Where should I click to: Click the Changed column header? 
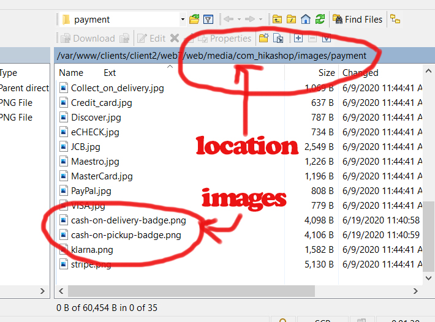coord(360,73)
